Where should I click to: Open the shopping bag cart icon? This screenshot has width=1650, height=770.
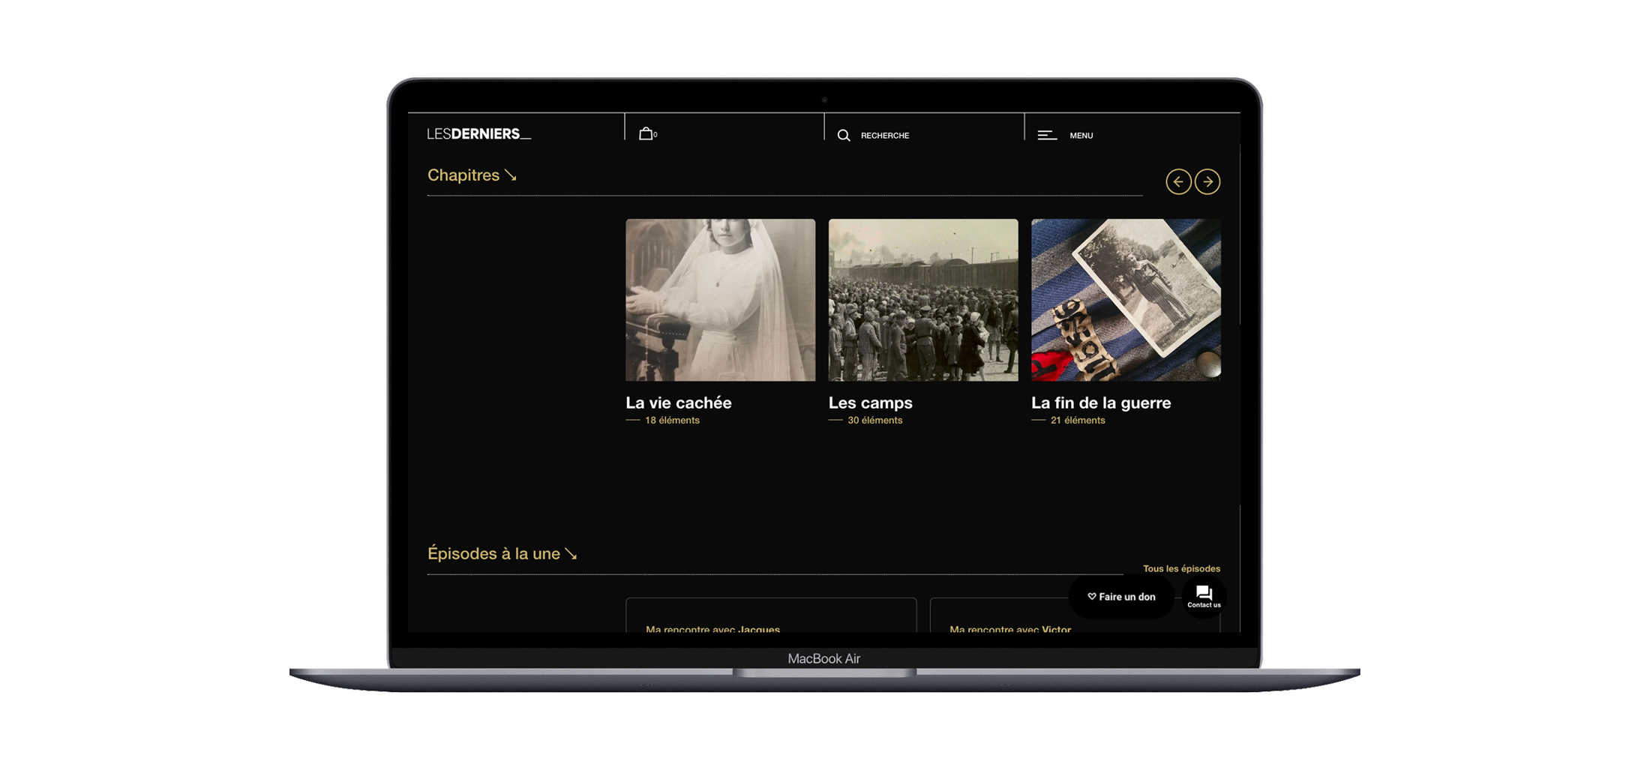coord(646,134)
